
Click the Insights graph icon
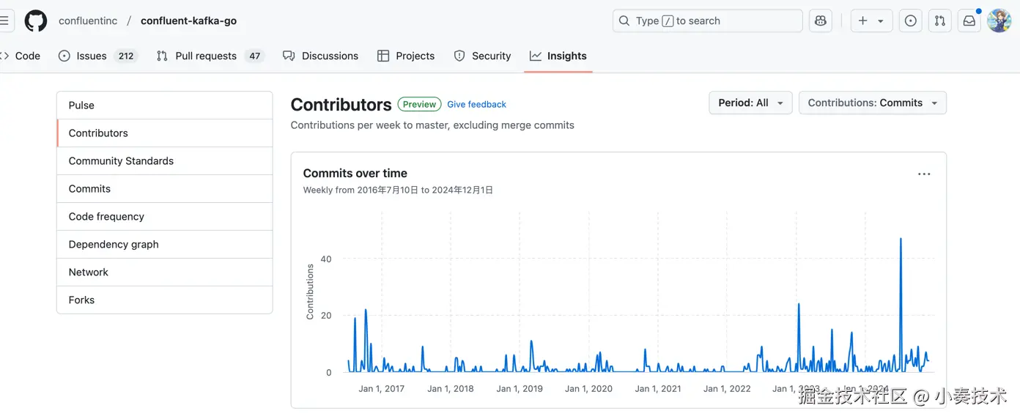click(536, 56)
